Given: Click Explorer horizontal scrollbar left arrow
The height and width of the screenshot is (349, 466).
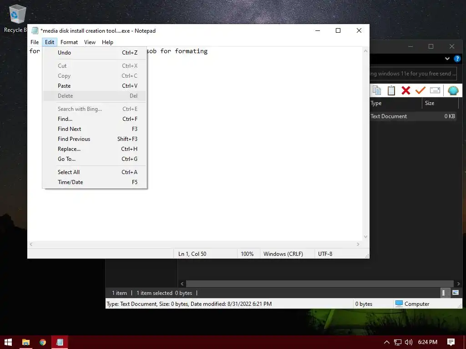Looking at the screenshot, I should [x=182, y=284].
